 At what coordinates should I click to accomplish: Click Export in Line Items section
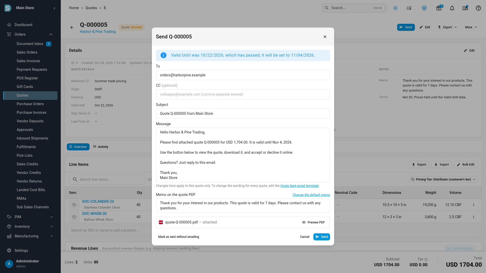click(x=419, y=165)
